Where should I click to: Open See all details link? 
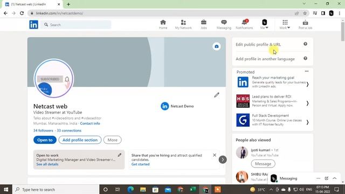[x=47, y=164]
